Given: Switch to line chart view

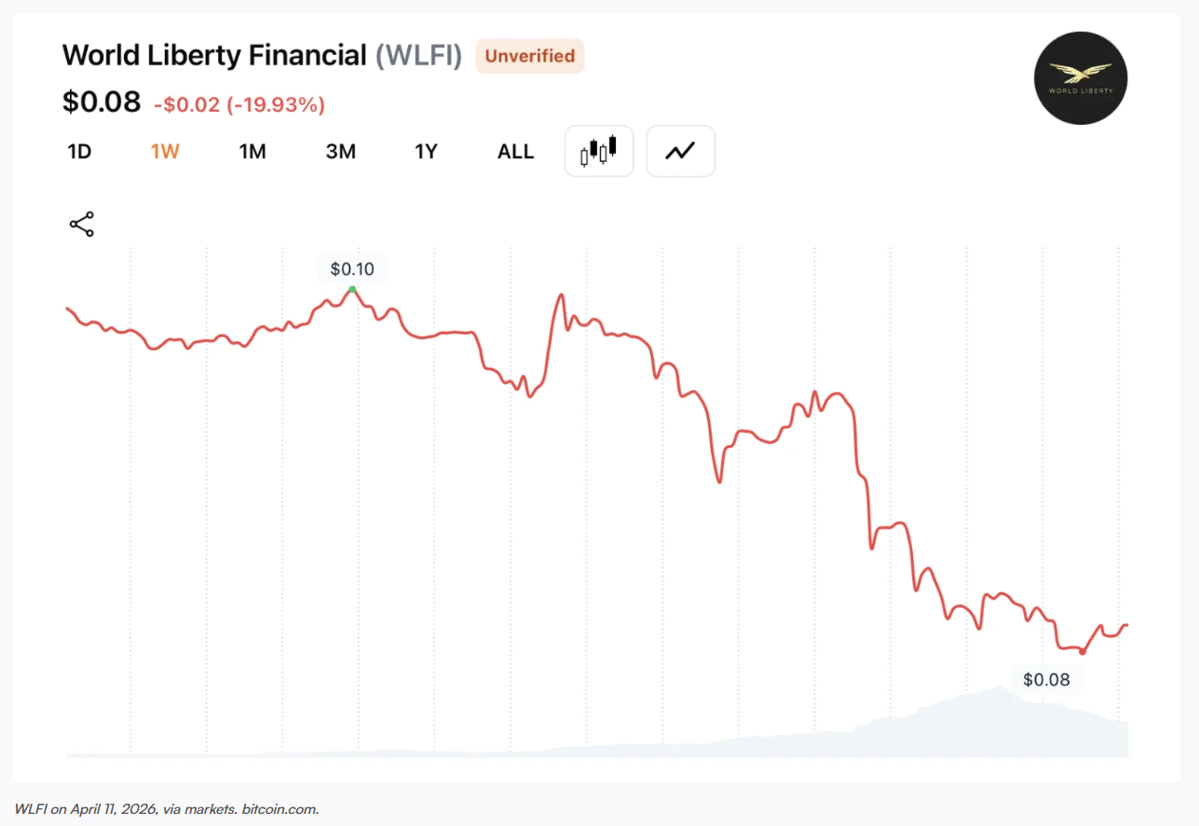Looking at the screenshot, I should 680,151.
